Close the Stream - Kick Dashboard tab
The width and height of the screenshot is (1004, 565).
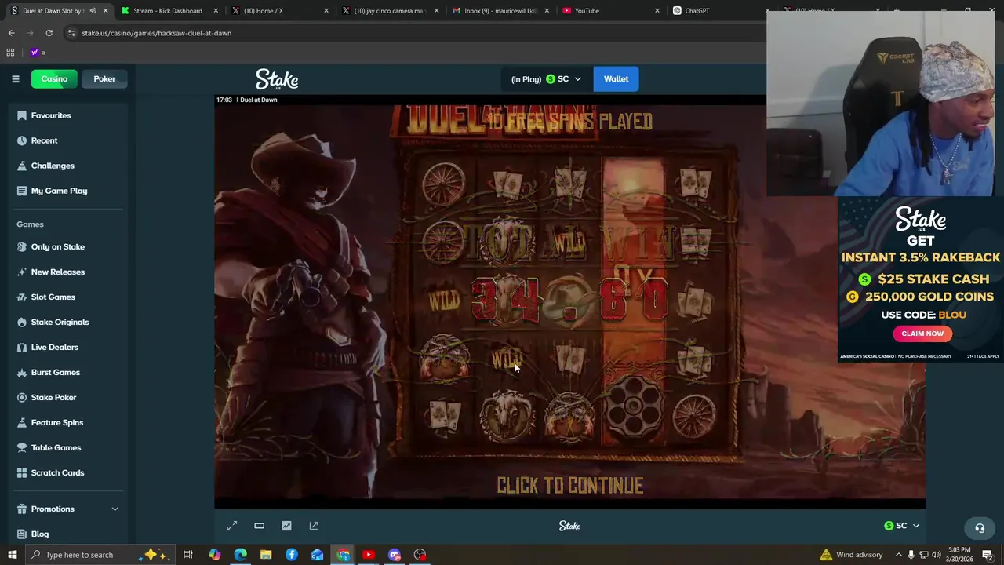pyautogui.click(x=216, y=11)
